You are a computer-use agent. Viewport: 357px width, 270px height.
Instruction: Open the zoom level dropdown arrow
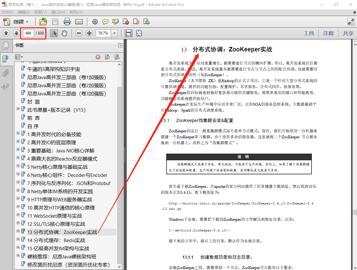coord(114,33)
